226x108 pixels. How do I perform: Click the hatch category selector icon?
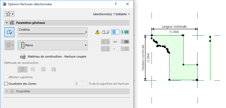point(9,45)
